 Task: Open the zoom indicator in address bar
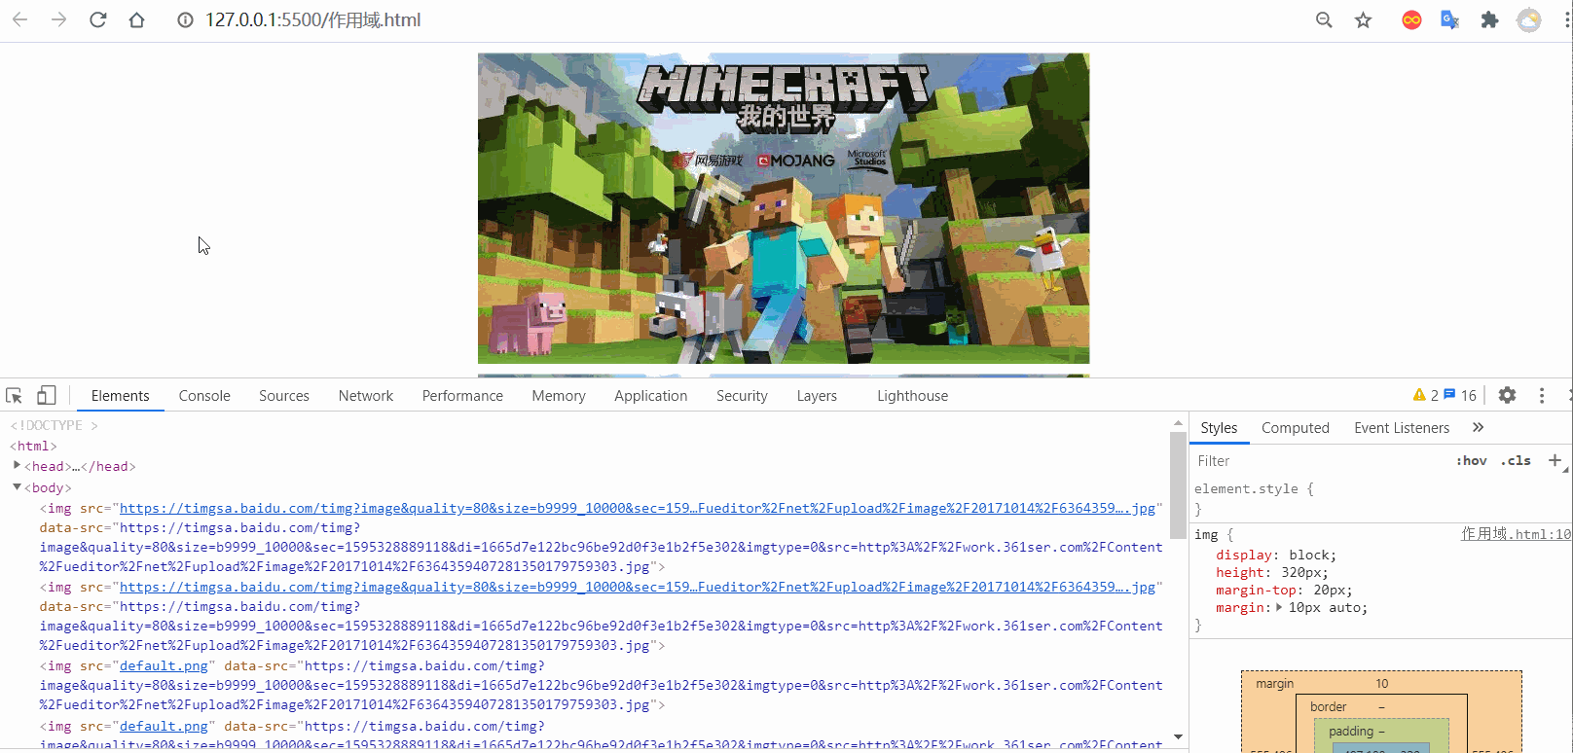point(1324,19)
